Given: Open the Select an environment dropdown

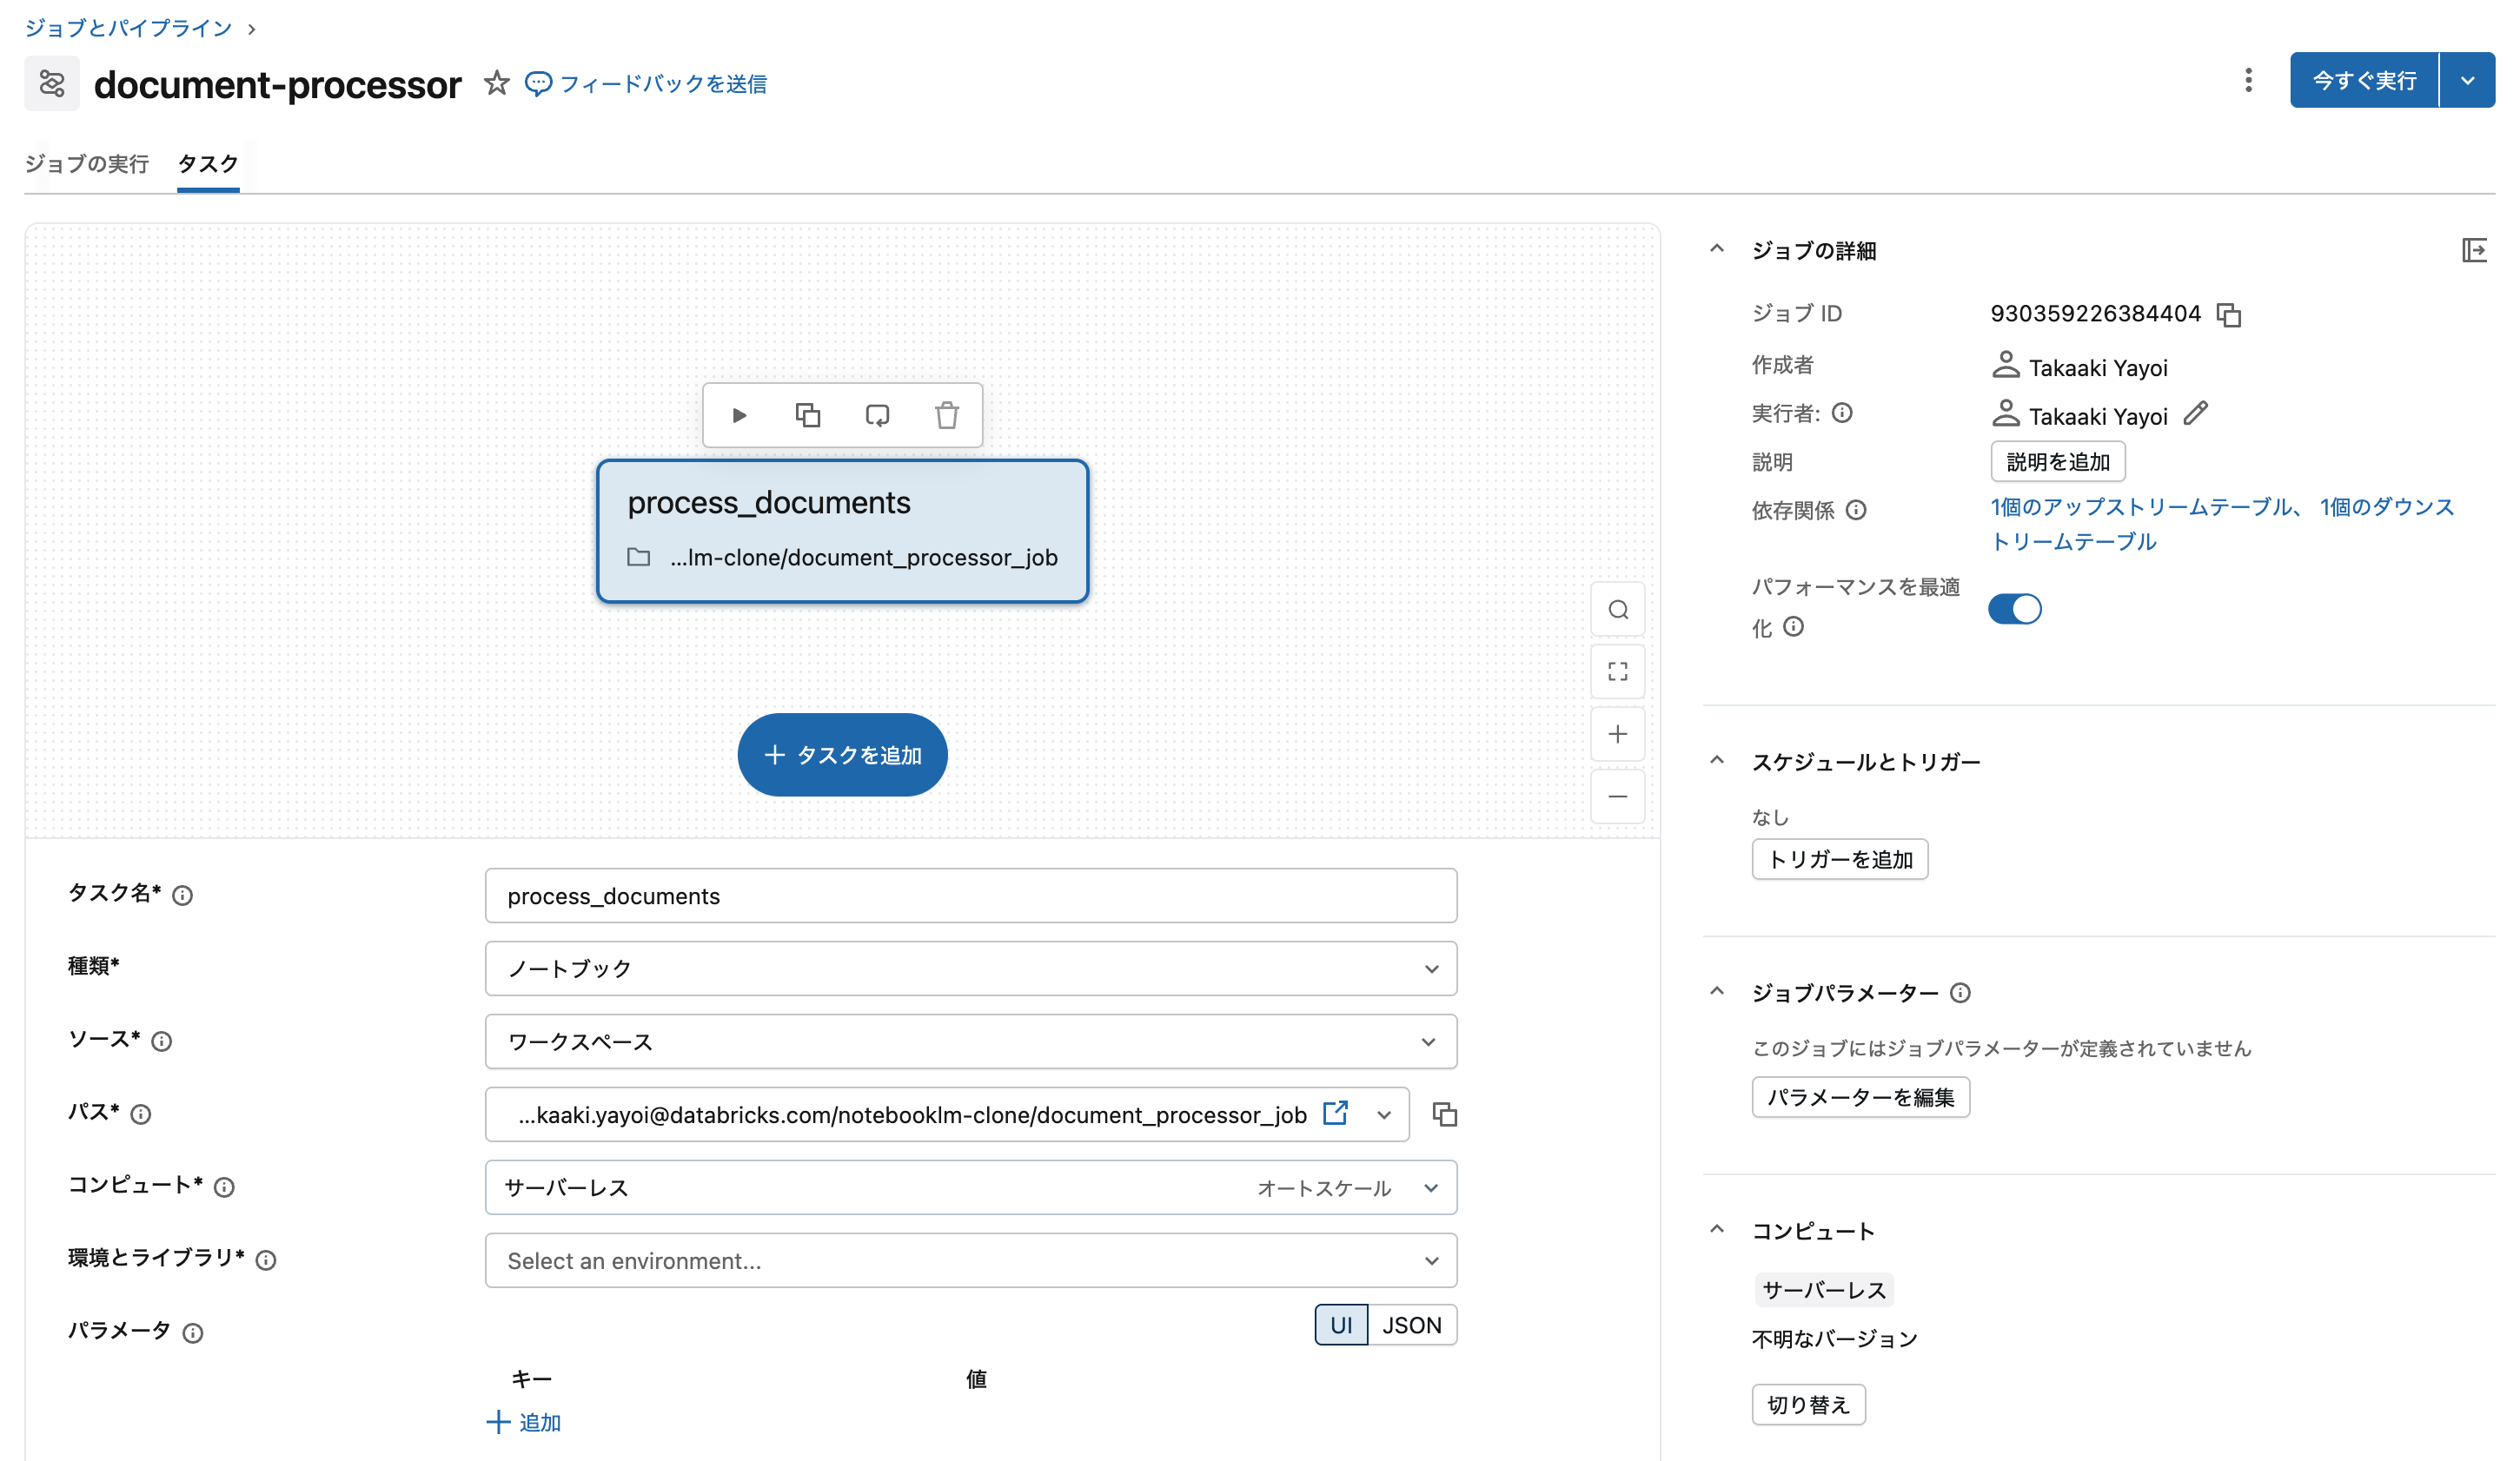Looking at the screenshot, I should [x=970, y=1260].
